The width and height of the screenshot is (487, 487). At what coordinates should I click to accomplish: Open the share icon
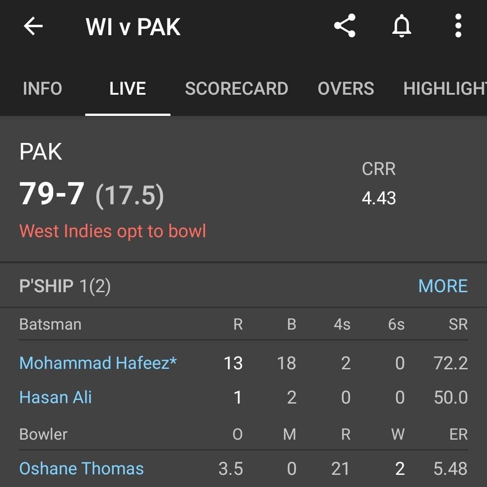pyautogui.click(x=345, y=26)
